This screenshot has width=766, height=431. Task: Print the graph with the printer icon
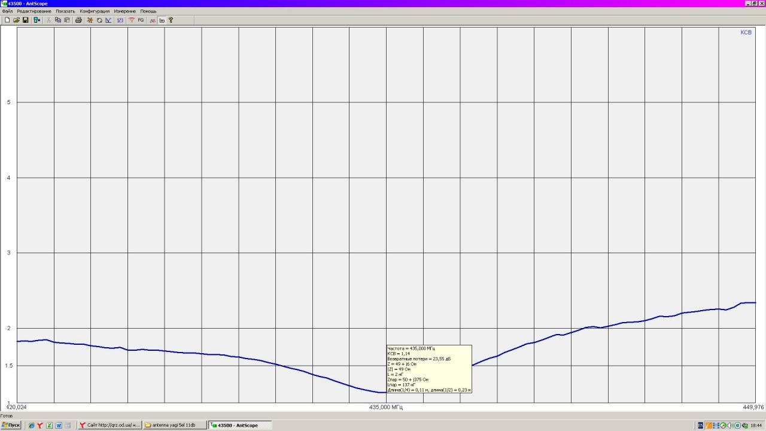point(78,20)
